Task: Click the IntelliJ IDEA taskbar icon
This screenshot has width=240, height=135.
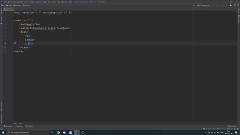Action: 76,132
